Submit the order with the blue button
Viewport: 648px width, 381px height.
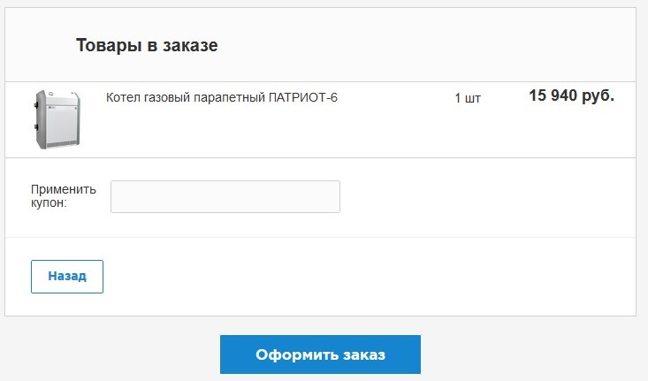coord(320,354)
